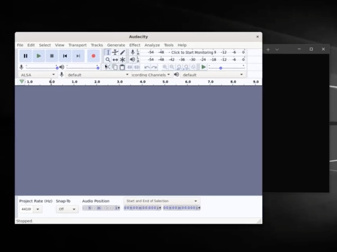This screenshot has height=252, width=337.
Task: Select the Draw pencil tool
Action: tap(122, 52)
